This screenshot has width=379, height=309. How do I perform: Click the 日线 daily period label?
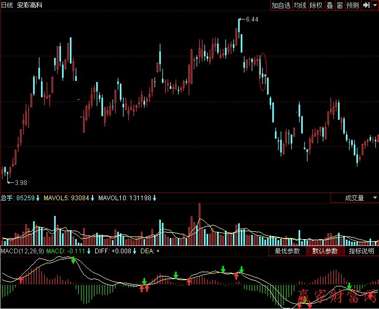(7, 5)
